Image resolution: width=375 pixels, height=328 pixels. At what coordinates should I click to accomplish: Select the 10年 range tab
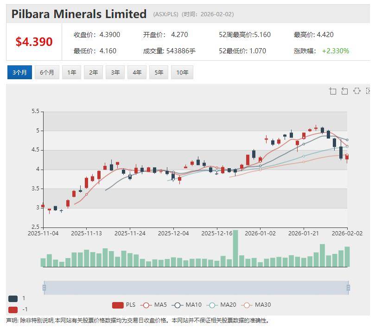[182, 72]
